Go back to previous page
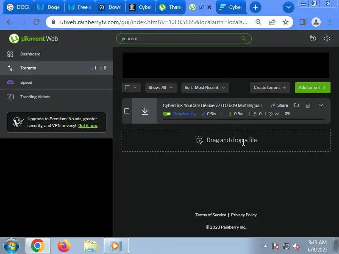Screen dimensions: 339x254 pyautogui.click(x=9, y=22)
